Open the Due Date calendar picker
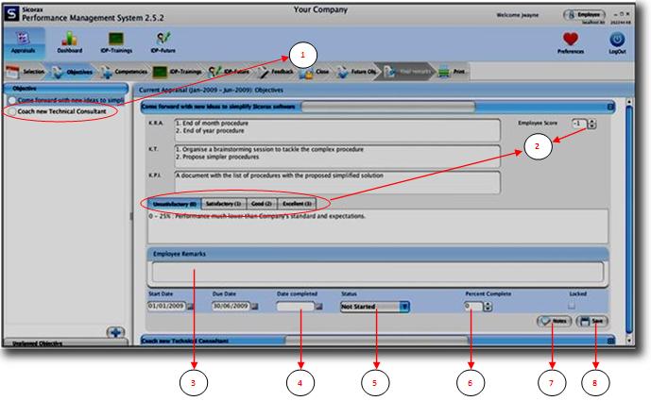 point(256,307)
